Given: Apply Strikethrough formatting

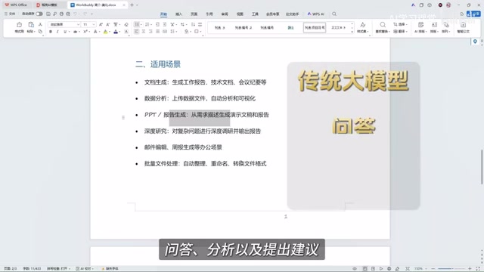Looking at the screenshot, I should 75,32.
